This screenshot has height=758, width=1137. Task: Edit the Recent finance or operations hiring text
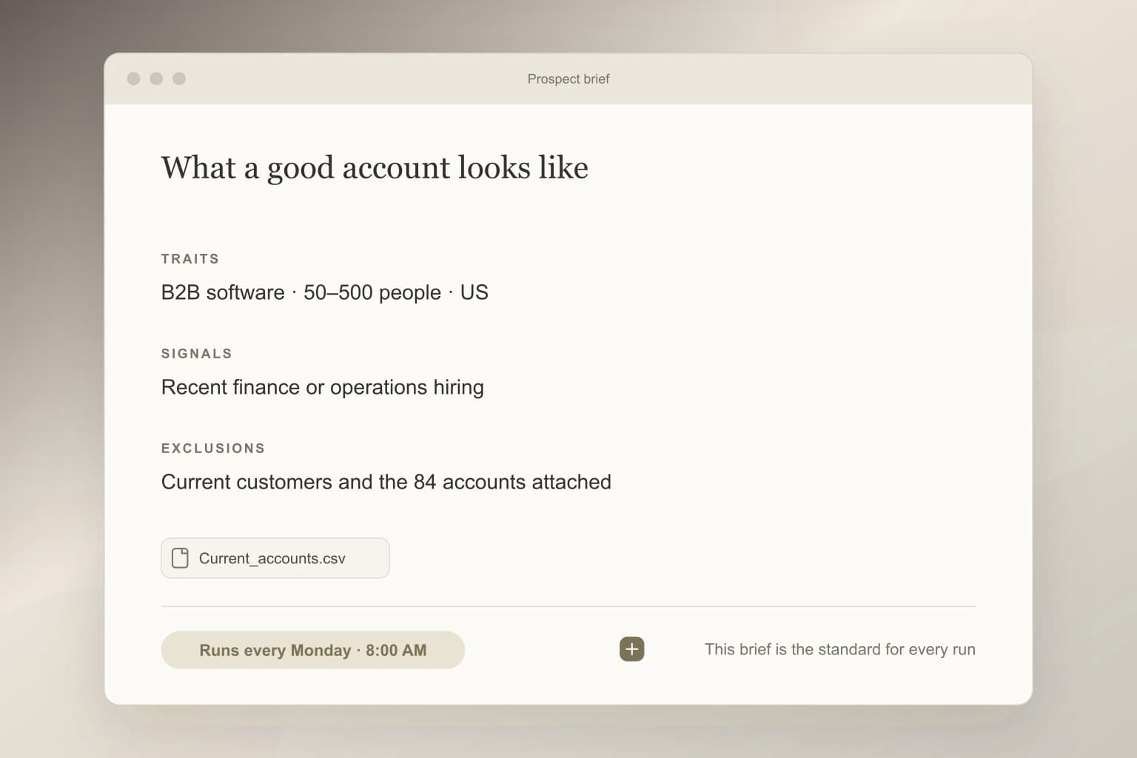tap(323, 387)
